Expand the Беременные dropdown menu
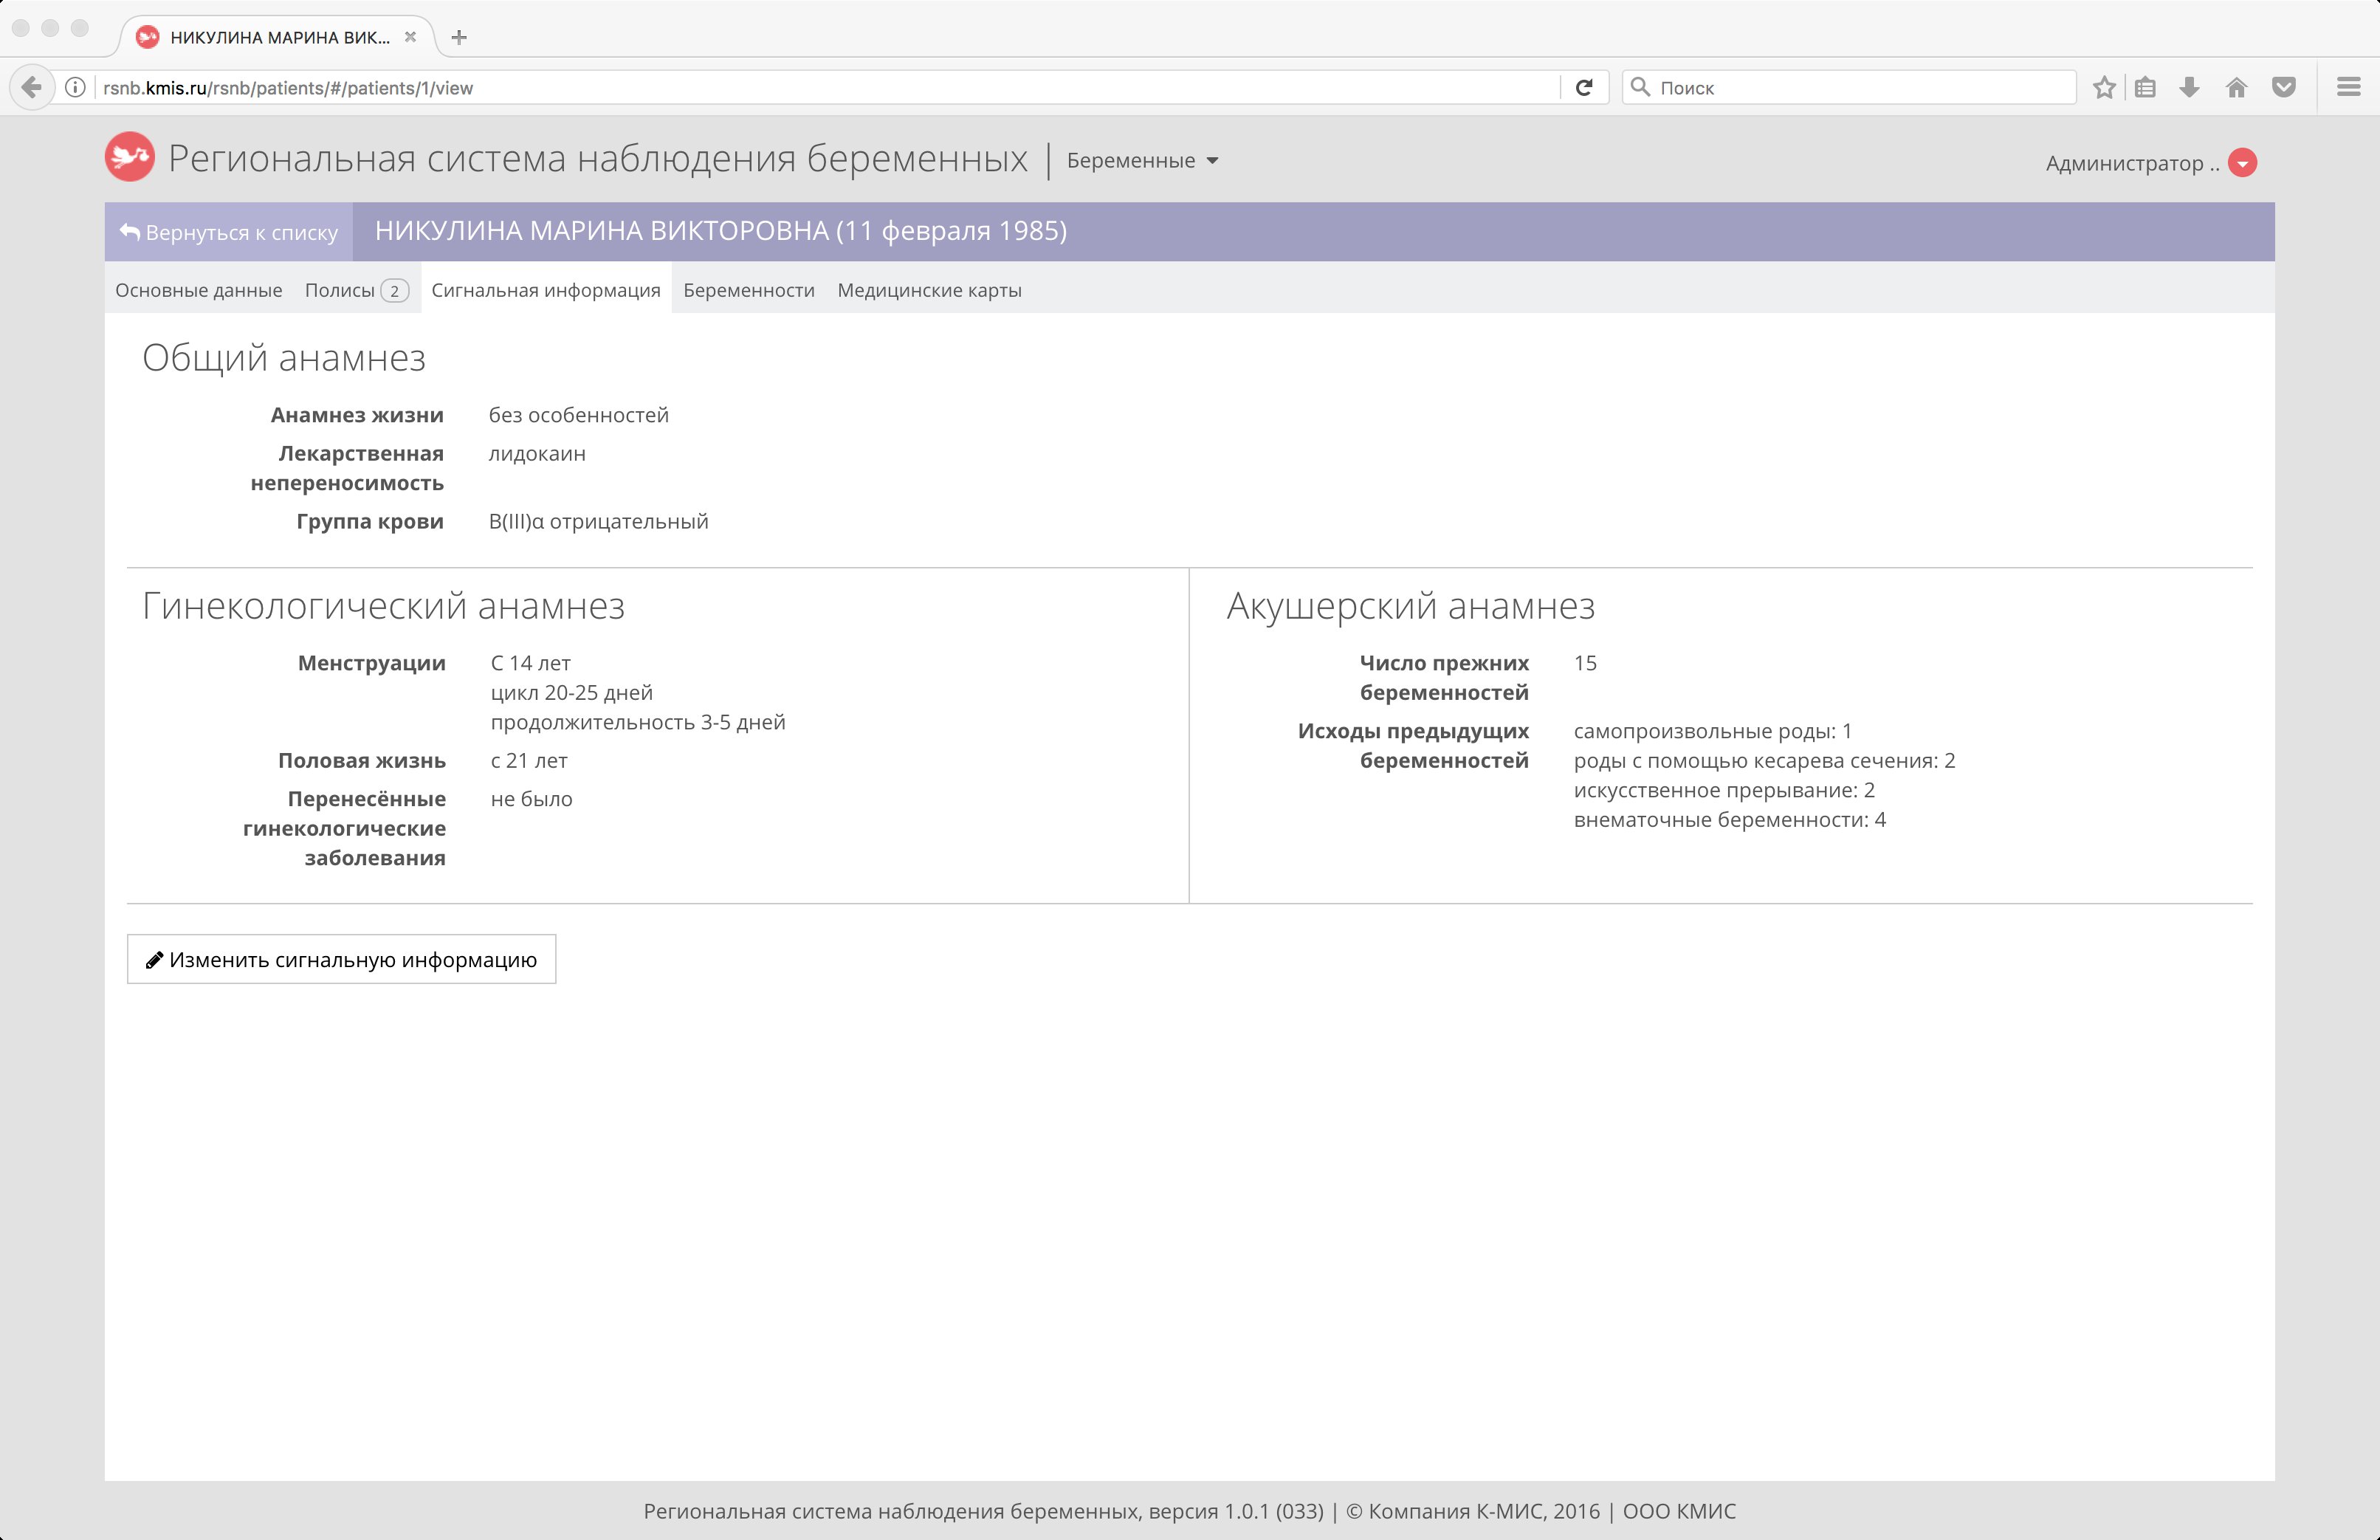The height and width of the screenshot is (1540, 2380). point(1142,161)
